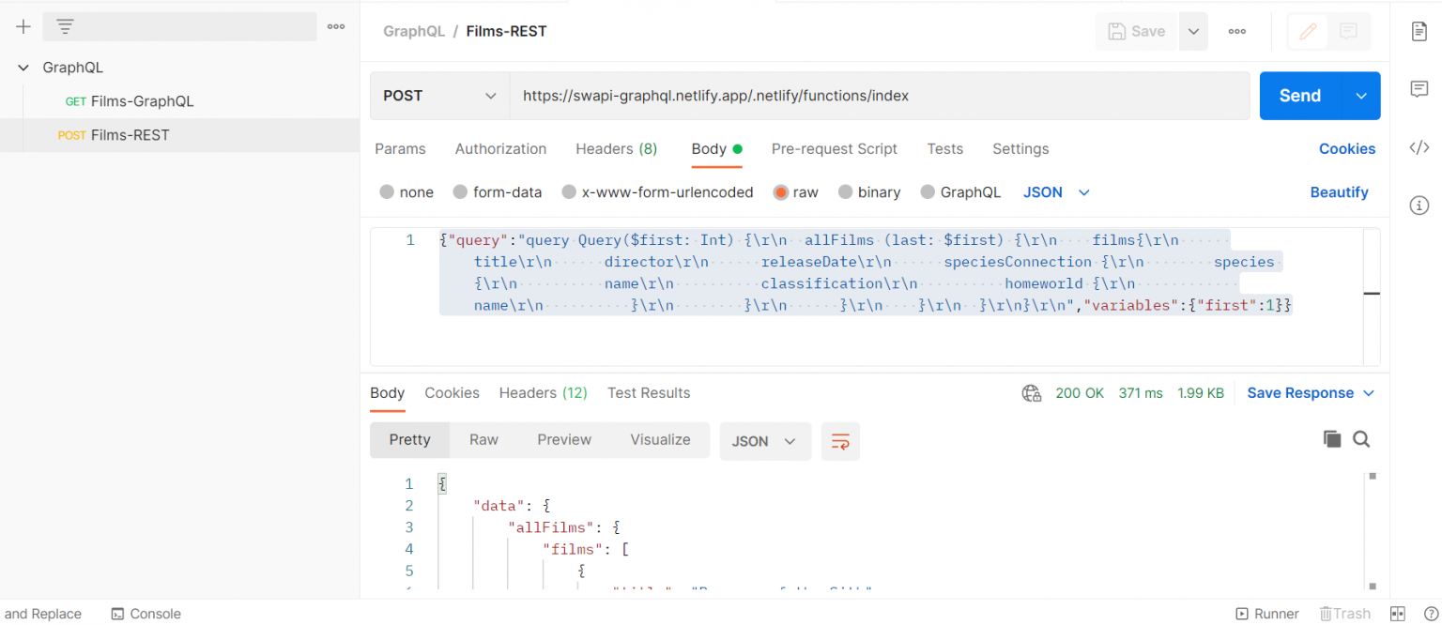Search within the response
This screenshot has height=625, width=1442.
pyautogui.click(x=1361, y=438)
